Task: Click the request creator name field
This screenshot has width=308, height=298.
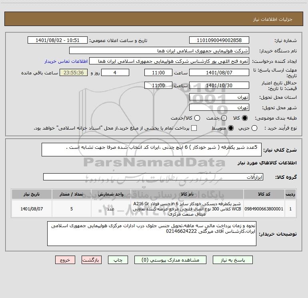Action: coord(169,61)
